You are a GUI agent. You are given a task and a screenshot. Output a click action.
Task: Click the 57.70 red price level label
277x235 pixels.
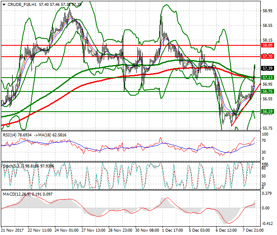click(267, 57)
